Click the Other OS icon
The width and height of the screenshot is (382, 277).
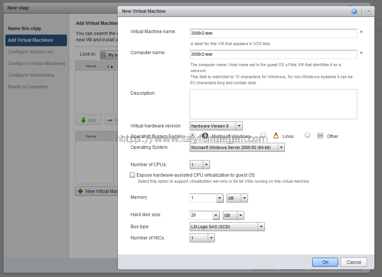coord(320,136)
